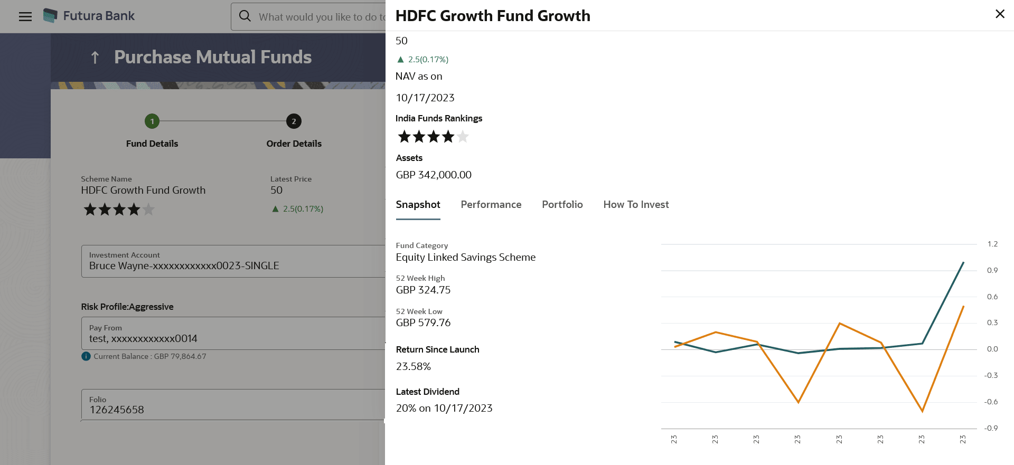Click the India Funds Rankings stars
Viewport: 1014px width, 465px height.
point(433,137)
